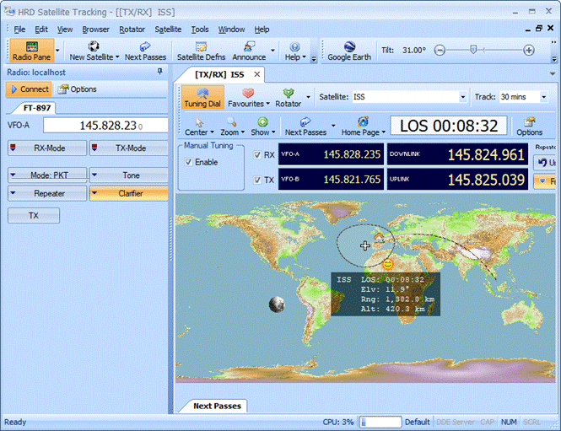The height and width of the screenshot is (431, 561).
Task: Open radio Options in left pane
Action: click(78, 89)
